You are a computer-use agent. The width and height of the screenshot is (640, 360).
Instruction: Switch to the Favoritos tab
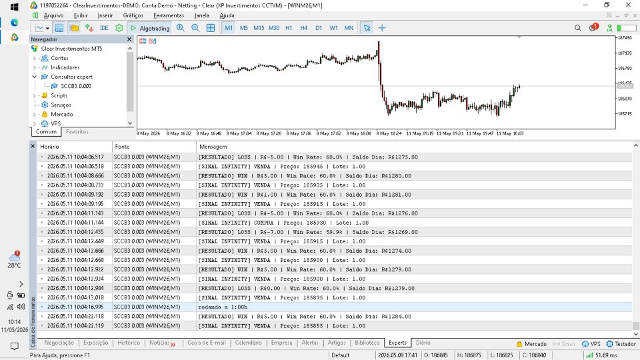click(x=77, y=132)
